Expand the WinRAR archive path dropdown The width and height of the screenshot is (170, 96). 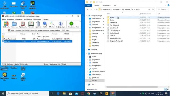[80, 30]
